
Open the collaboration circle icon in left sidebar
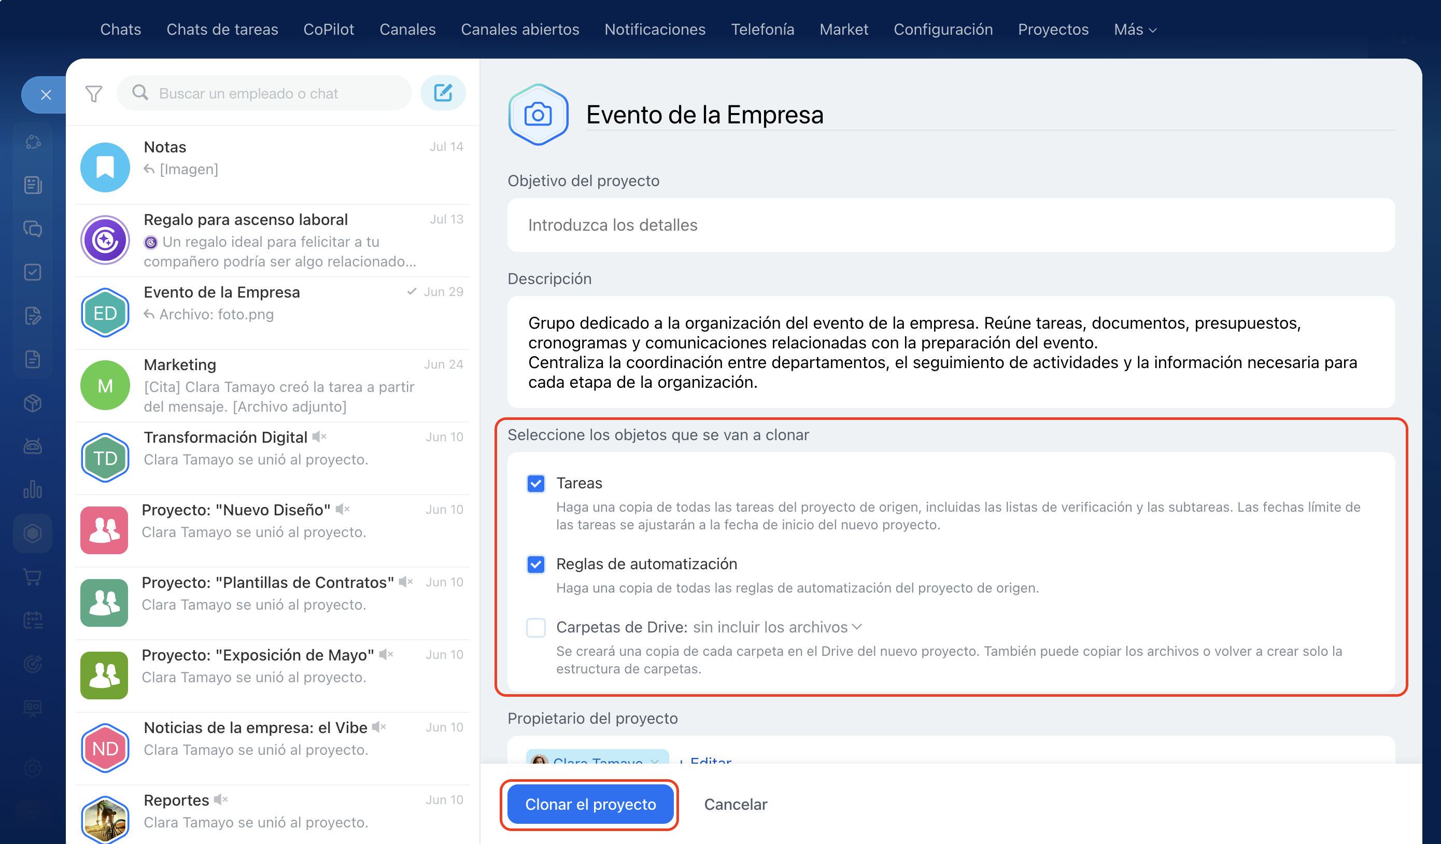click(33, 142)
